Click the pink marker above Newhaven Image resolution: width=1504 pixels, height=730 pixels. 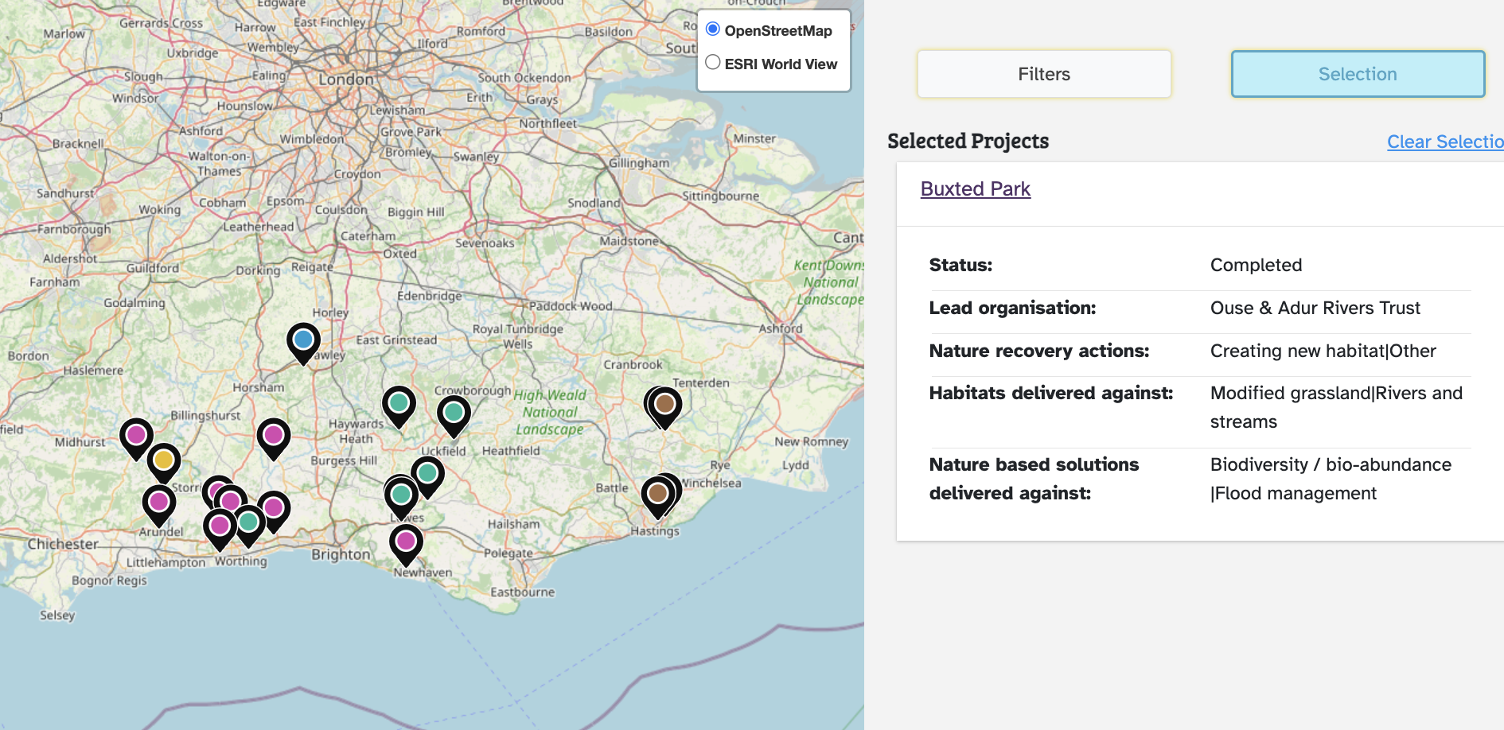406,542
